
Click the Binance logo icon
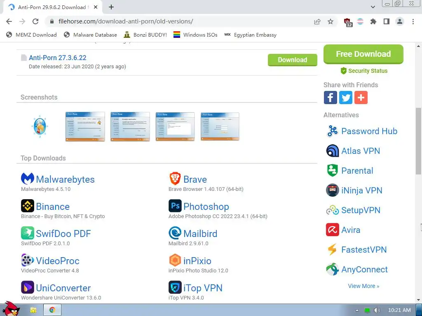28,206
